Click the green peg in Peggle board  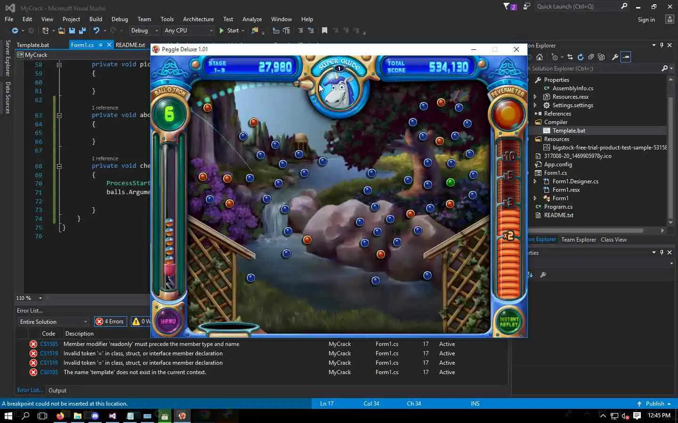click(x=450, y=182)
